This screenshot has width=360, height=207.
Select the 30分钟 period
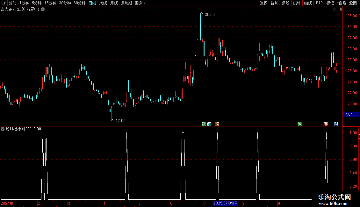65,3
